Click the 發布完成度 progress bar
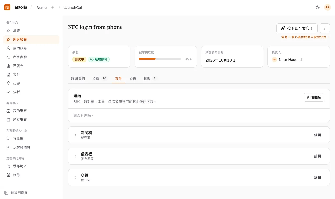The width and height of the screenshot is (335, 199). [x=160, y=59]
